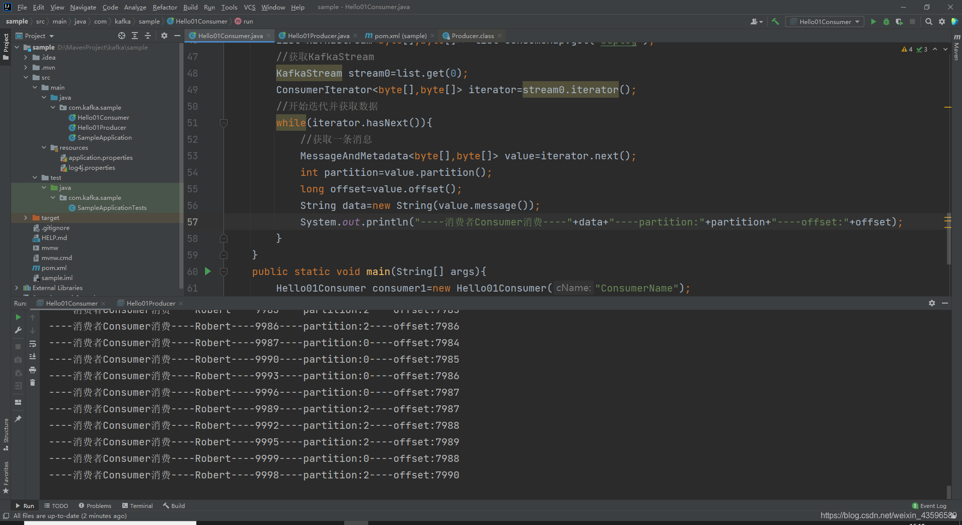Click pin tab icon in Run panel
Screen dimensions: 962x525
[x=18, y=418]
